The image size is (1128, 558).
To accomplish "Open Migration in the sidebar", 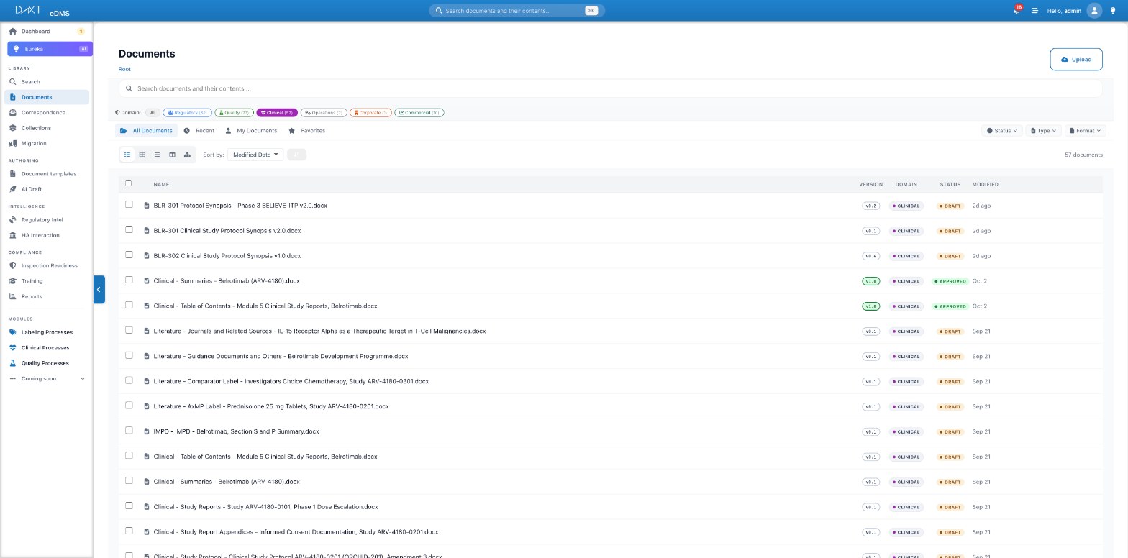I will [47, 143].
